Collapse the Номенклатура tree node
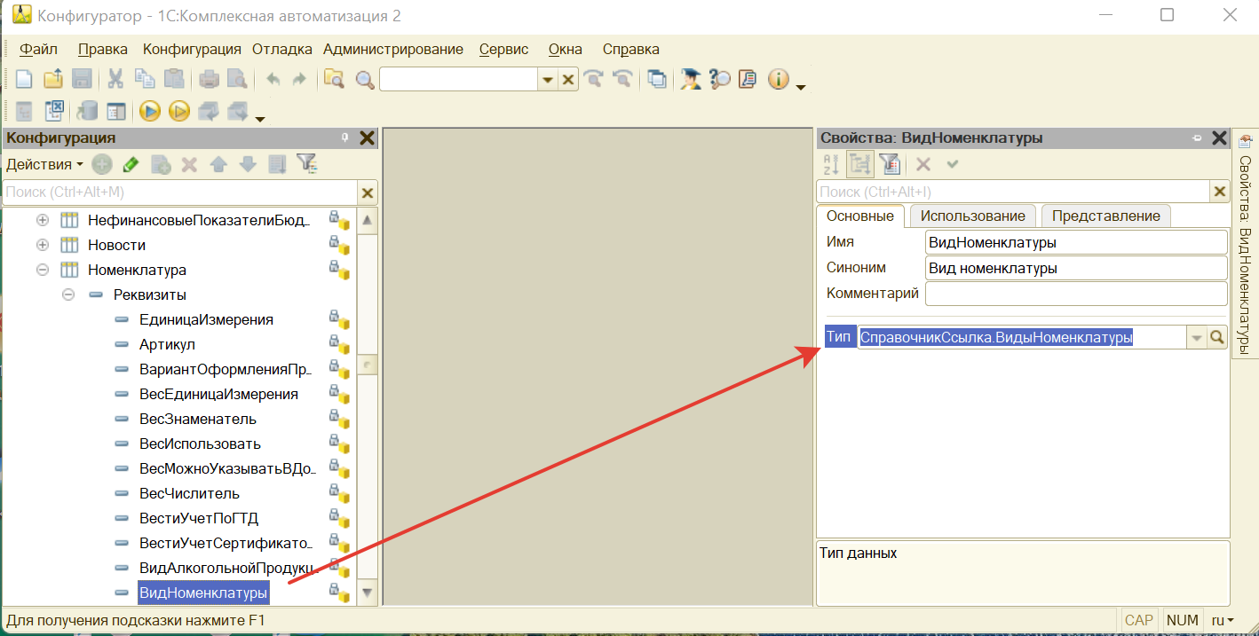 coord(43,270)
